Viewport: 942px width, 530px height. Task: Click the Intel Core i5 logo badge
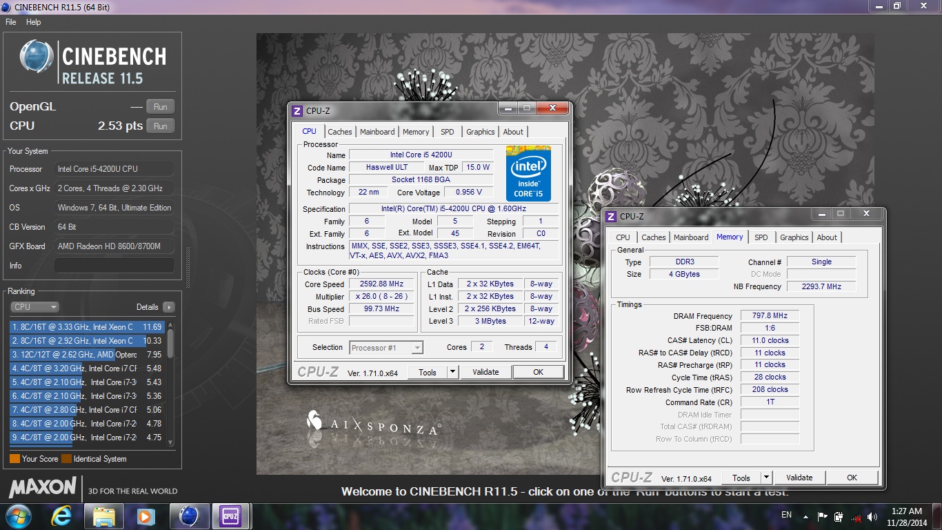click(x=529, y=173)
